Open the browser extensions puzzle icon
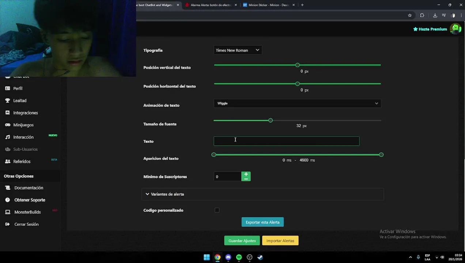465x263 pixels. [x=422, y=15]
